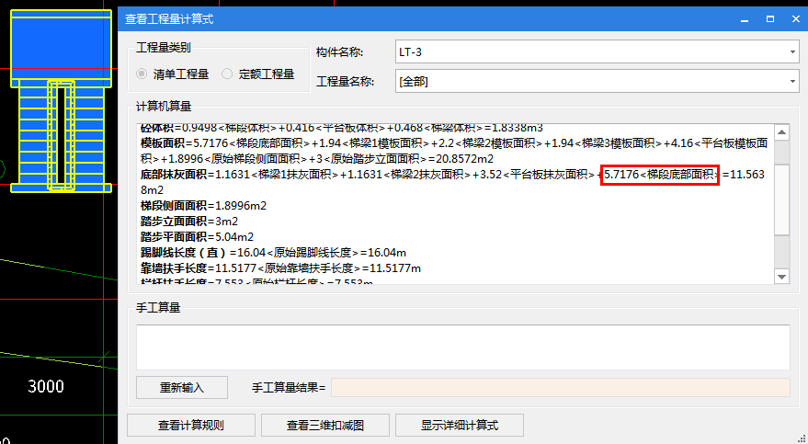
Task: Click the up arrow of the calculation scrollbar
Action: coord(781,132)
